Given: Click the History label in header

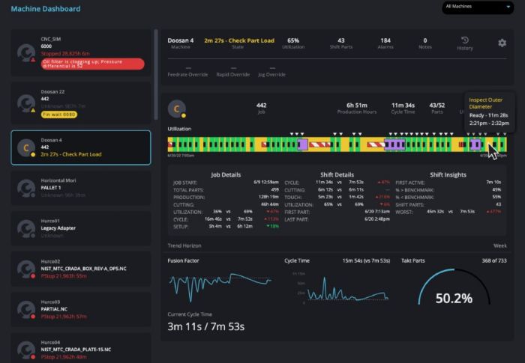Looking at the screenshot, I should coord(465,48).
